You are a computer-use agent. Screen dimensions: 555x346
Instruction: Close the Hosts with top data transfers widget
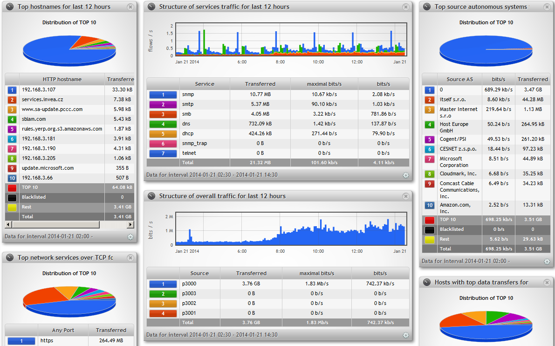[547, 282]
